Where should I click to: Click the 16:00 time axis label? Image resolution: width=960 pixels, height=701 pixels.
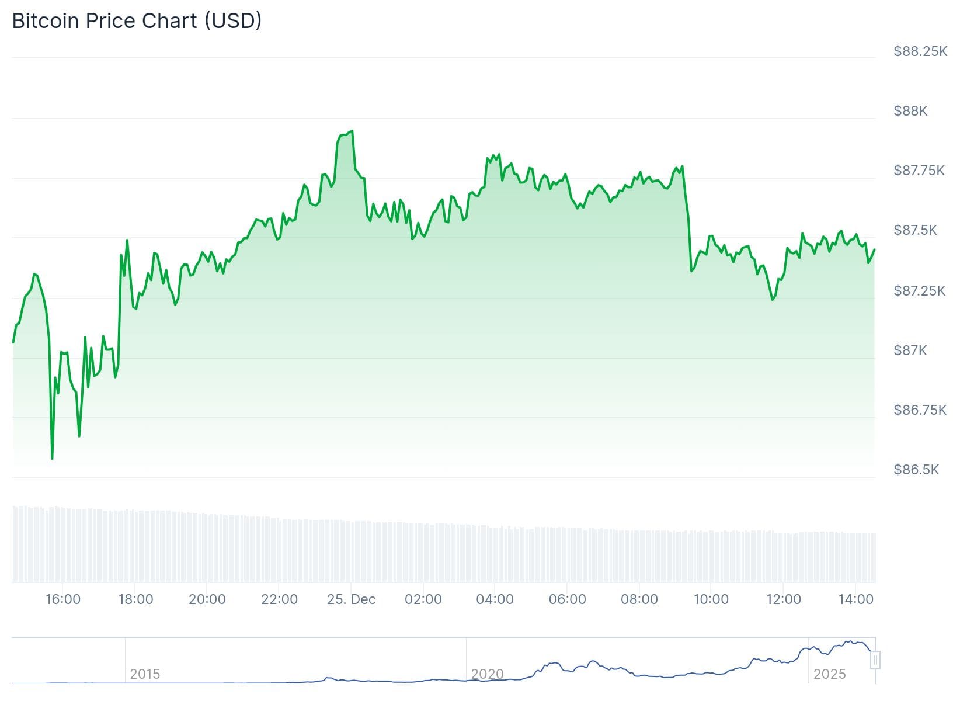pos(63,599)
